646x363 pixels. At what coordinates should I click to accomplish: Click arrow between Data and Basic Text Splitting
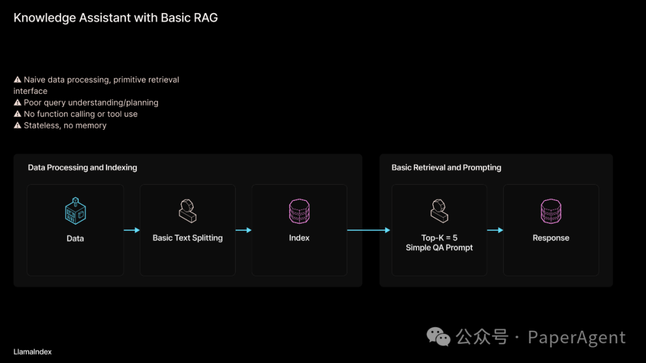click(x=132, y=230)
